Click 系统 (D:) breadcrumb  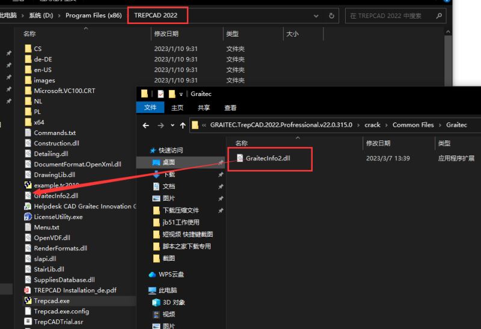coord(41,16)
